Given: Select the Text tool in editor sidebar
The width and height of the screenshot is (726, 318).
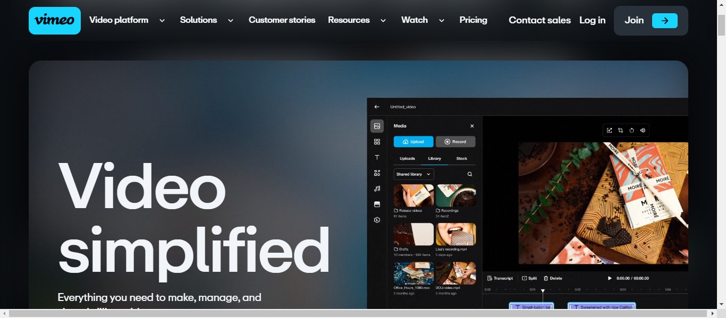Looking at the screenshot, I should 377,157.
